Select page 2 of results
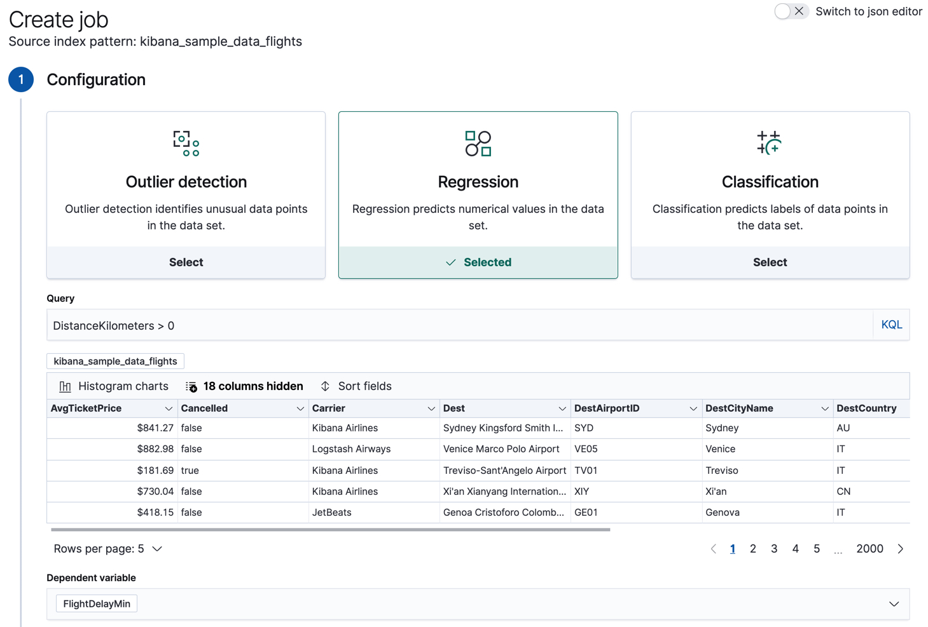Screen dimensions: 928x627 pos(753,548)
